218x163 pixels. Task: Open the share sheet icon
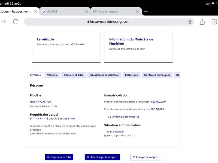202,22
